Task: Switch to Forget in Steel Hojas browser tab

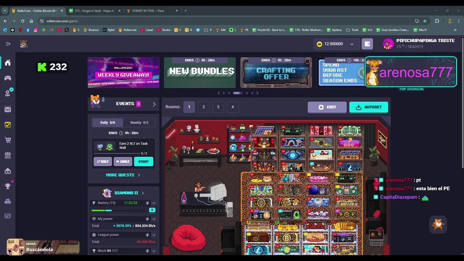Action: click(x=95, y=11)
